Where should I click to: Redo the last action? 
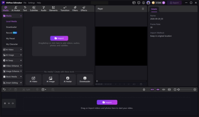point(10,89)
